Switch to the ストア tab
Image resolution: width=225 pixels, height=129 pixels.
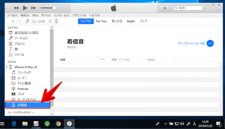click(143, 21)
